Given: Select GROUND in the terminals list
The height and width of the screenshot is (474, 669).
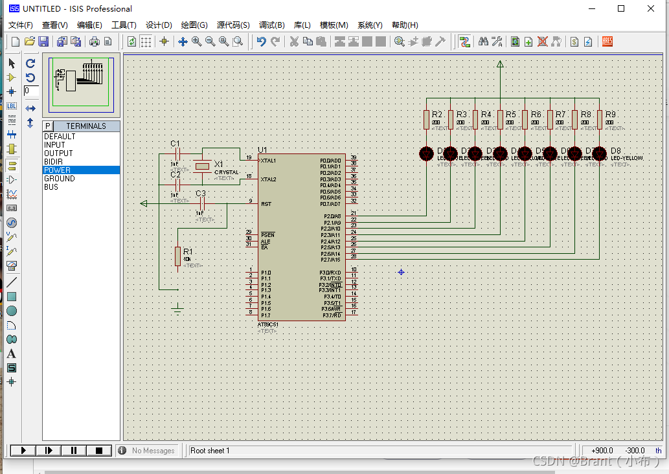Looking at the screenshot, I should click(x=60, y=179).
